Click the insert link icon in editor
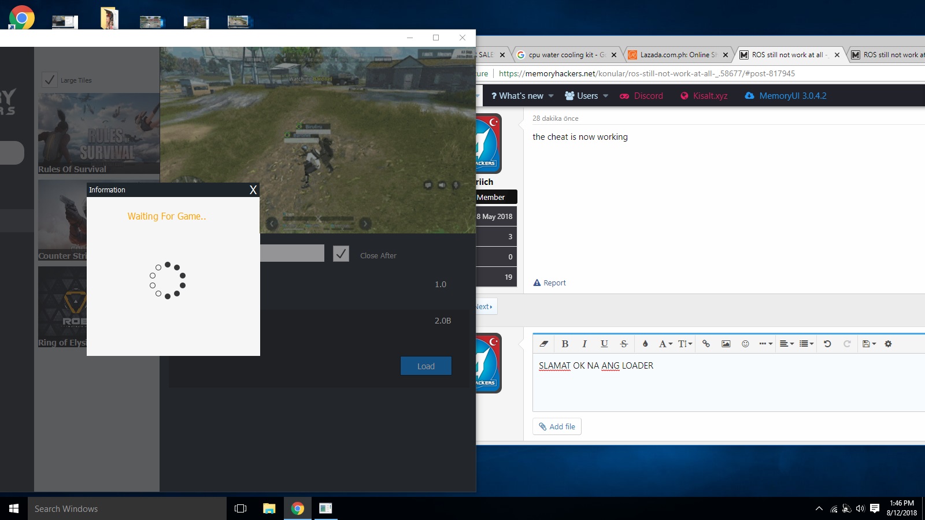Screen dimensions: 925x520 point(706,344)
